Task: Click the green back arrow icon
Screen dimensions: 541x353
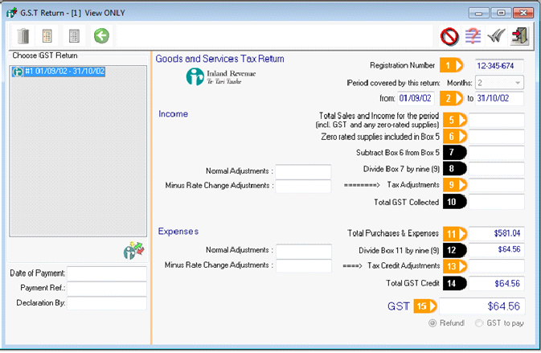Action: pyautogui.click(x=101, y=35)
